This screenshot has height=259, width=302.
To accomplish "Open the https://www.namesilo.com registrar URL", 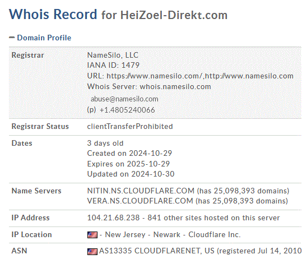I will pyautogui.click(x=154, y=76).
